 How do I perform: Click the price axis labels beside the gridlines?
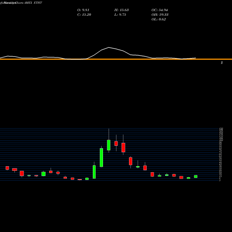click(221, 154)
